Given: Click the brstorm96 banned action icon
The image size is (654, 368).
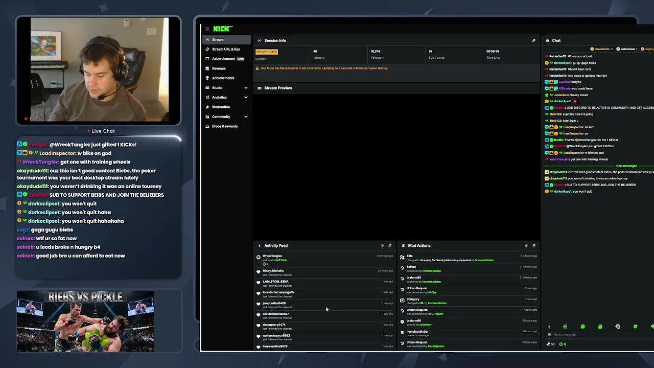Looking at the screenshot, I should (x=402, y=321).
